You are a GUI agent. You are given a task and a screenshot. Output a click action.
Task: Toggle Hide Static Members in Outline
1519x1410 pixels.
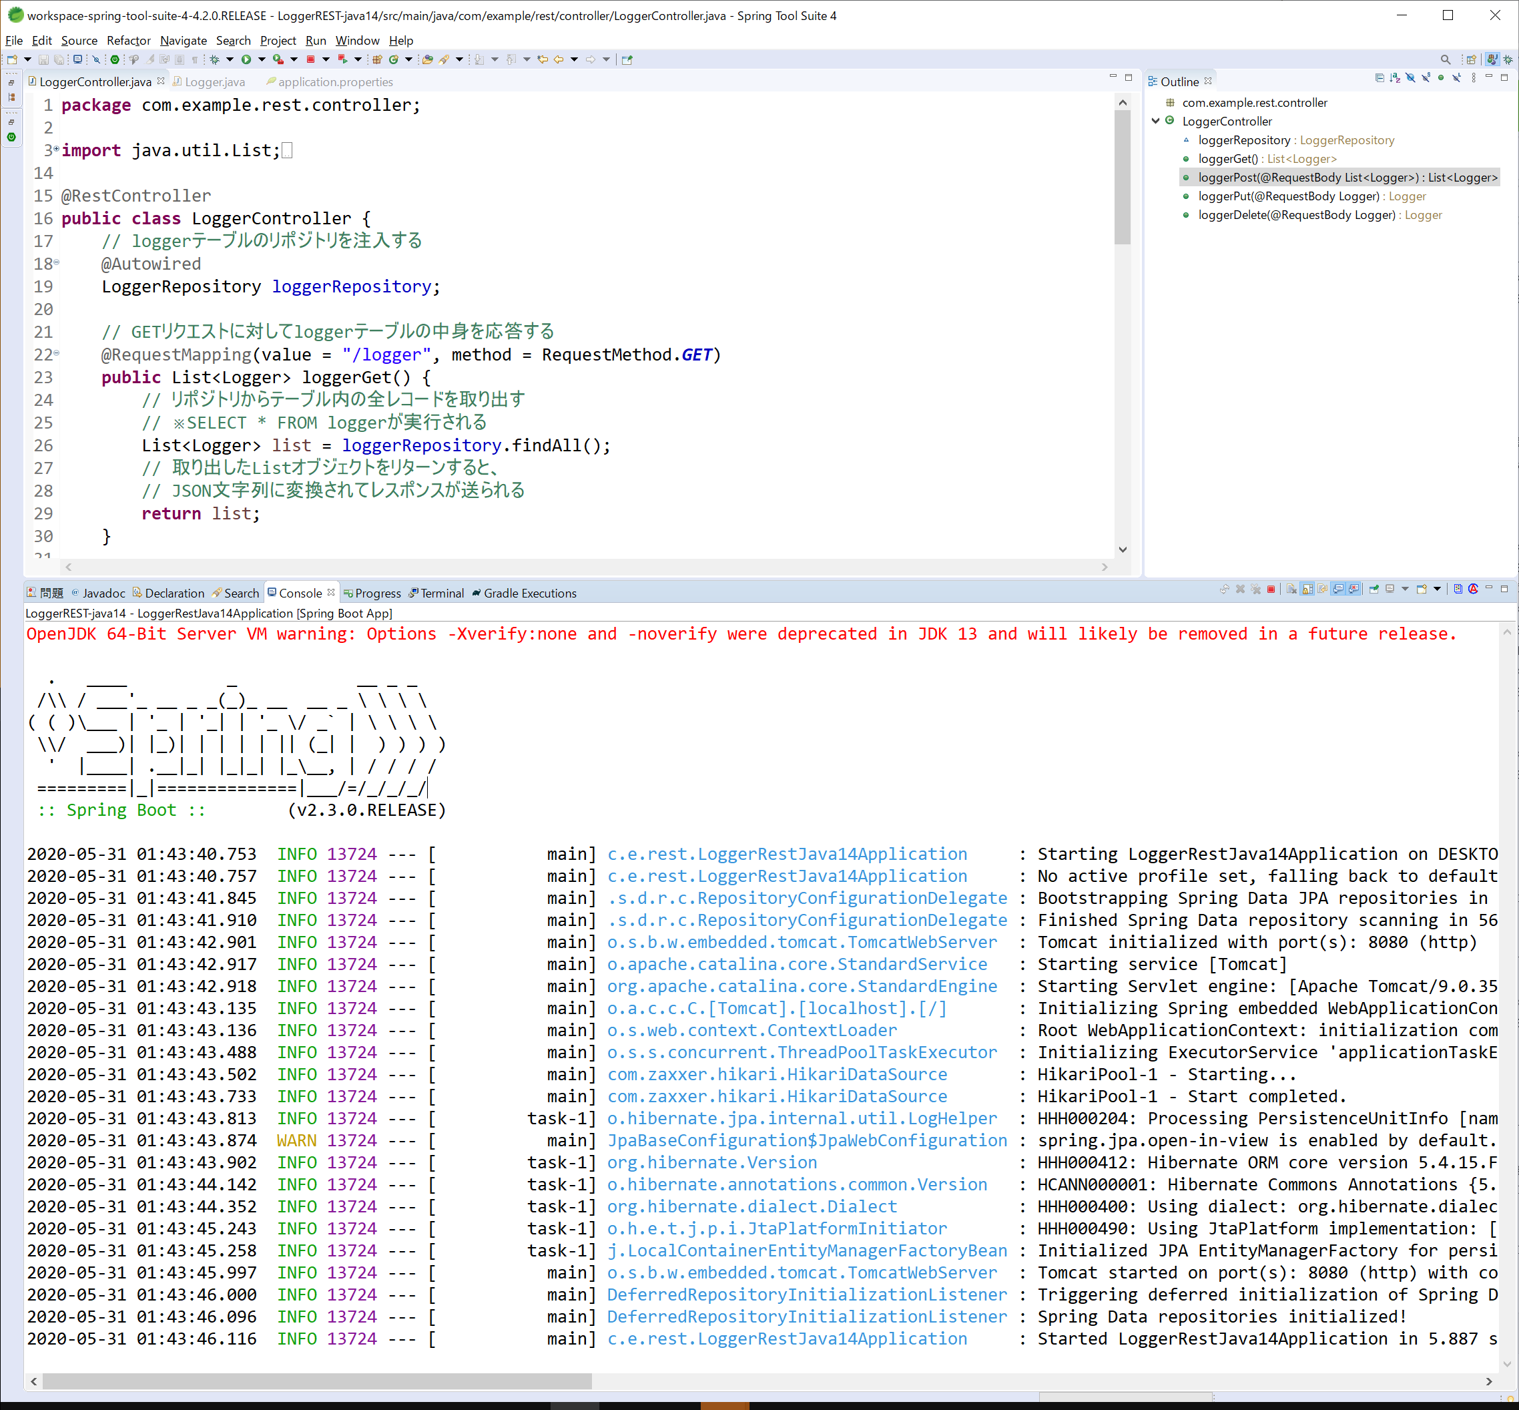[1426, 78]
